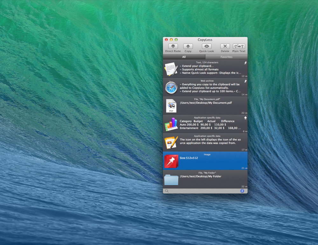Click 'File, "My Document.pdf"' header label

coord(207,99)
